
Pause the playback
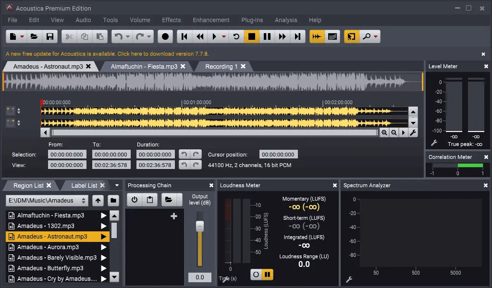coord(267,36)
